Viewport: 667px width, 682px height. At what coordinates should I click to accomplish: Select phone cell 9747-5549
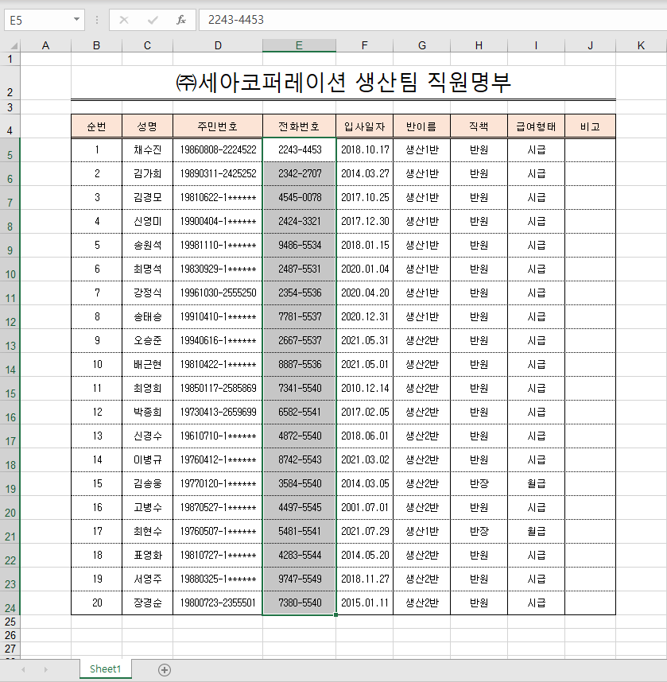(x=300, y=579)
